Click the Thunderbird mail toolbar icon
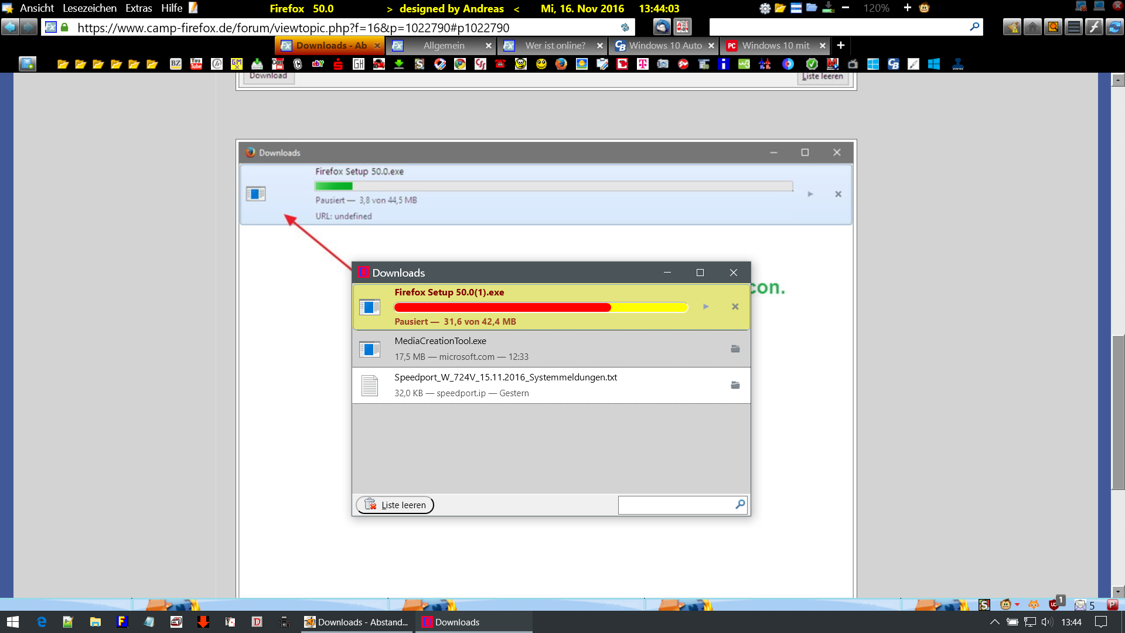The width and height of the screenshot is (1125, 633). tap(662, 27)
